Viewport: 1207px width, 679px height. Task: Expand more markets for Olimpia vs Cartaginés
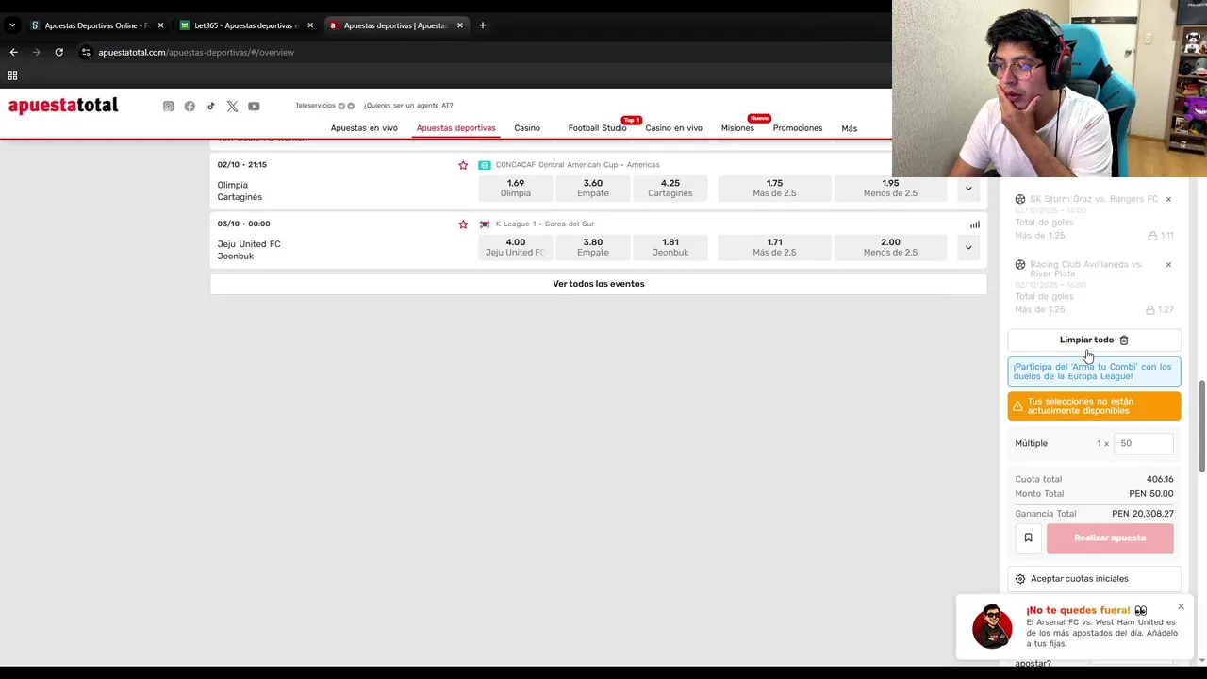(968, 189)
